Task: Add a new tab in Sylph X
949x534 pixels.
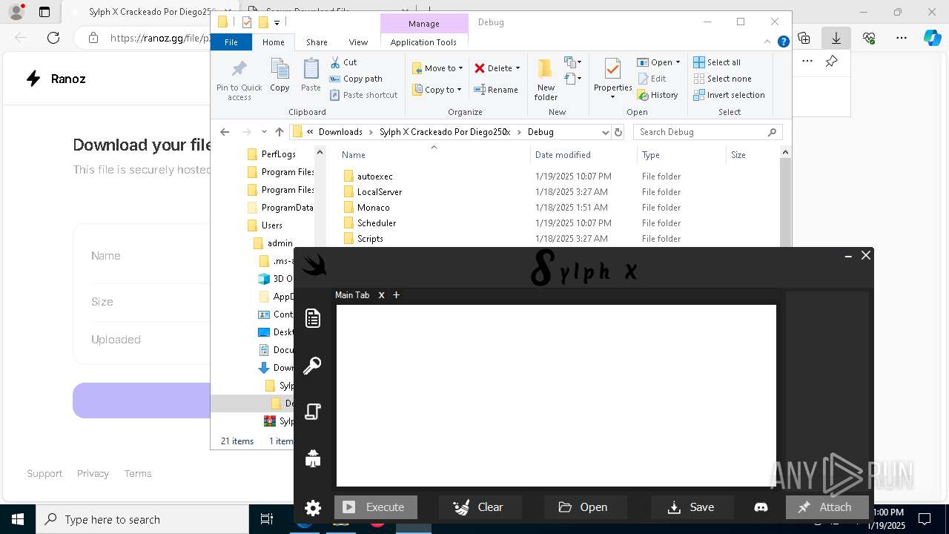Action: (396, 294)
